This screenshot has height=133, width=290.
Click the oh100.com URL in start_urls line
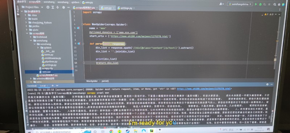point(139,36)
